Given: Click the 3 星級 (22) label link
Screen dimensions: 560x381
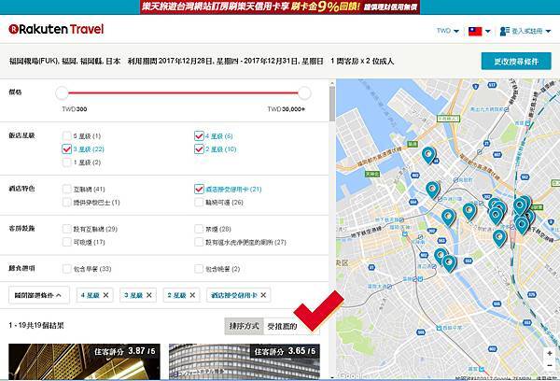Looking at the screenshot, I should 89,149.
